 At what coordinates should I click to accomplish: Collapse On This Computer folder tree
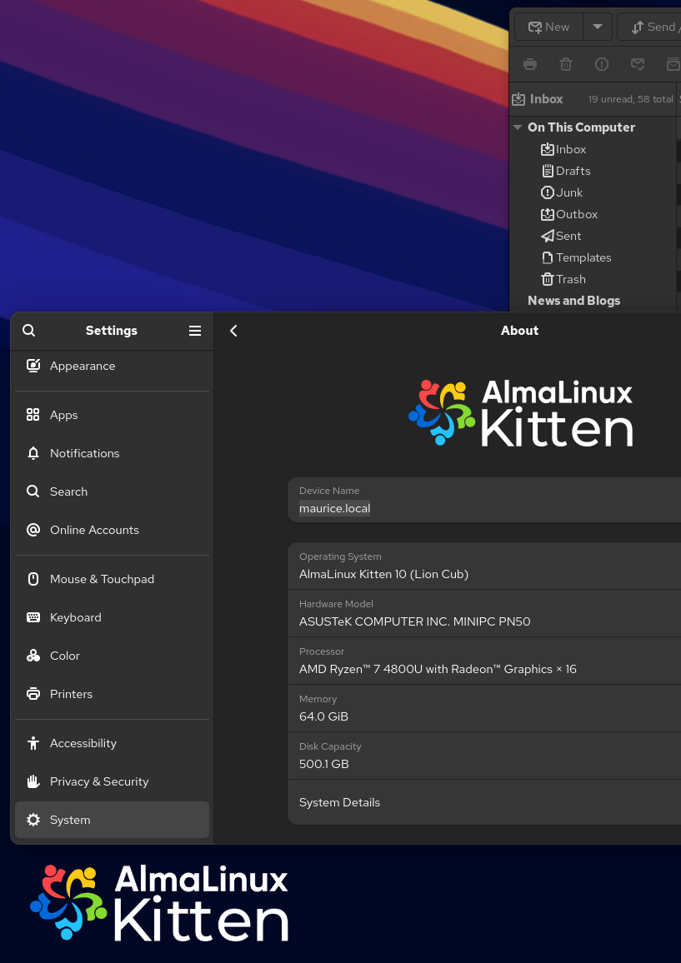point(518,127)
